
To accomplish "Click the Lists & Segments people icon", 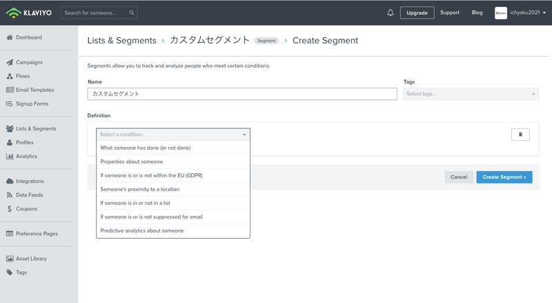I will [10, 128].
